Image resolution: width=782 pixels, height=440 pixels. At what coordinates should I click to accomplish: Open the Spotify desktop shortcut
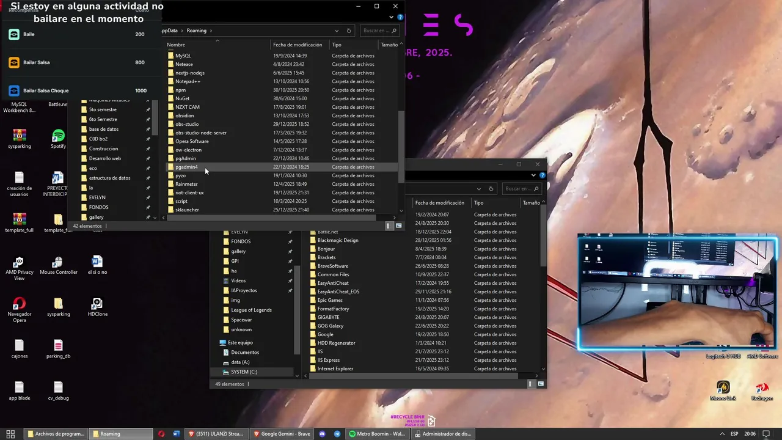pyautogui.click(x=58, y=139)
